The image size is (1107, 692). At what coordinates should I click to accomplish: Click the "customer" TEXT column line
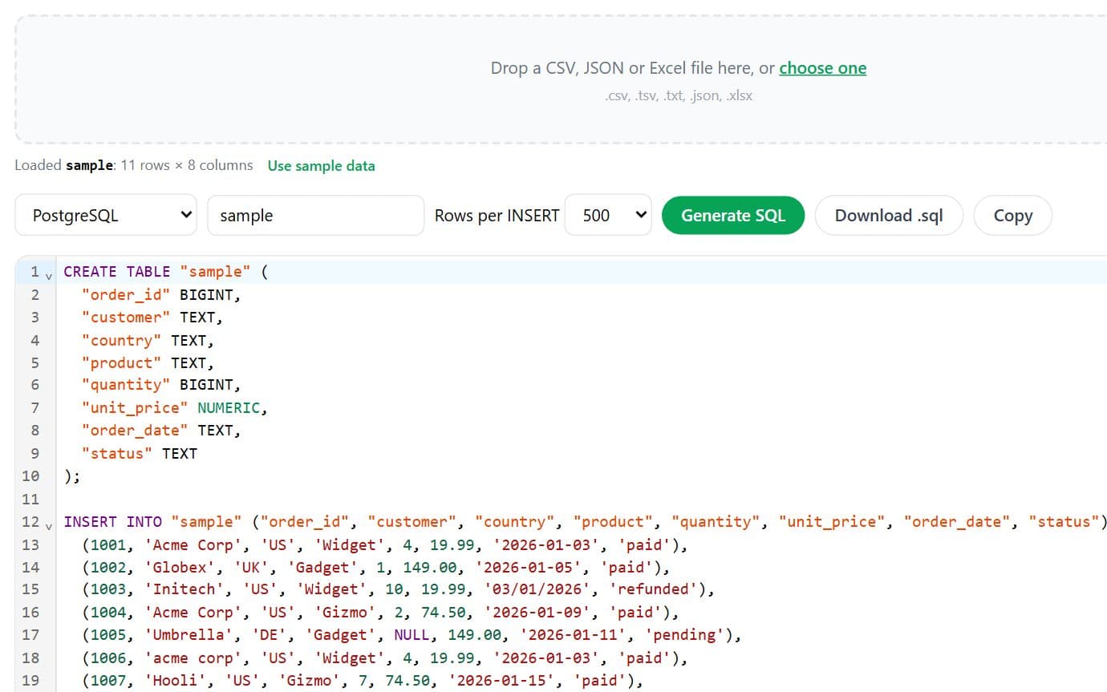[x=152, y=317]
